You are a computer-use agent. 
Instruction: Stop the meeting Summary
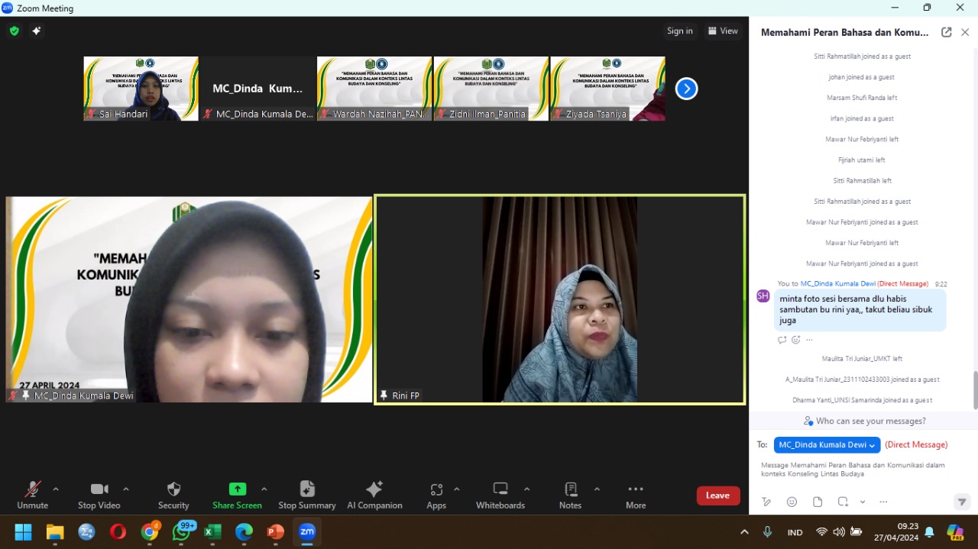tap(307, 495)
